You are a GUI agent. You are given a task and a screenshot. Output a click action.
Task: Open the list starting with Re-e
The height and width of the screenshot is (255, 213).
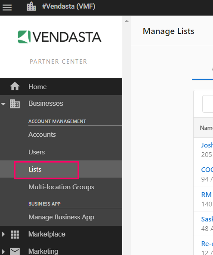pyautogui.click(x=207, y=244)
